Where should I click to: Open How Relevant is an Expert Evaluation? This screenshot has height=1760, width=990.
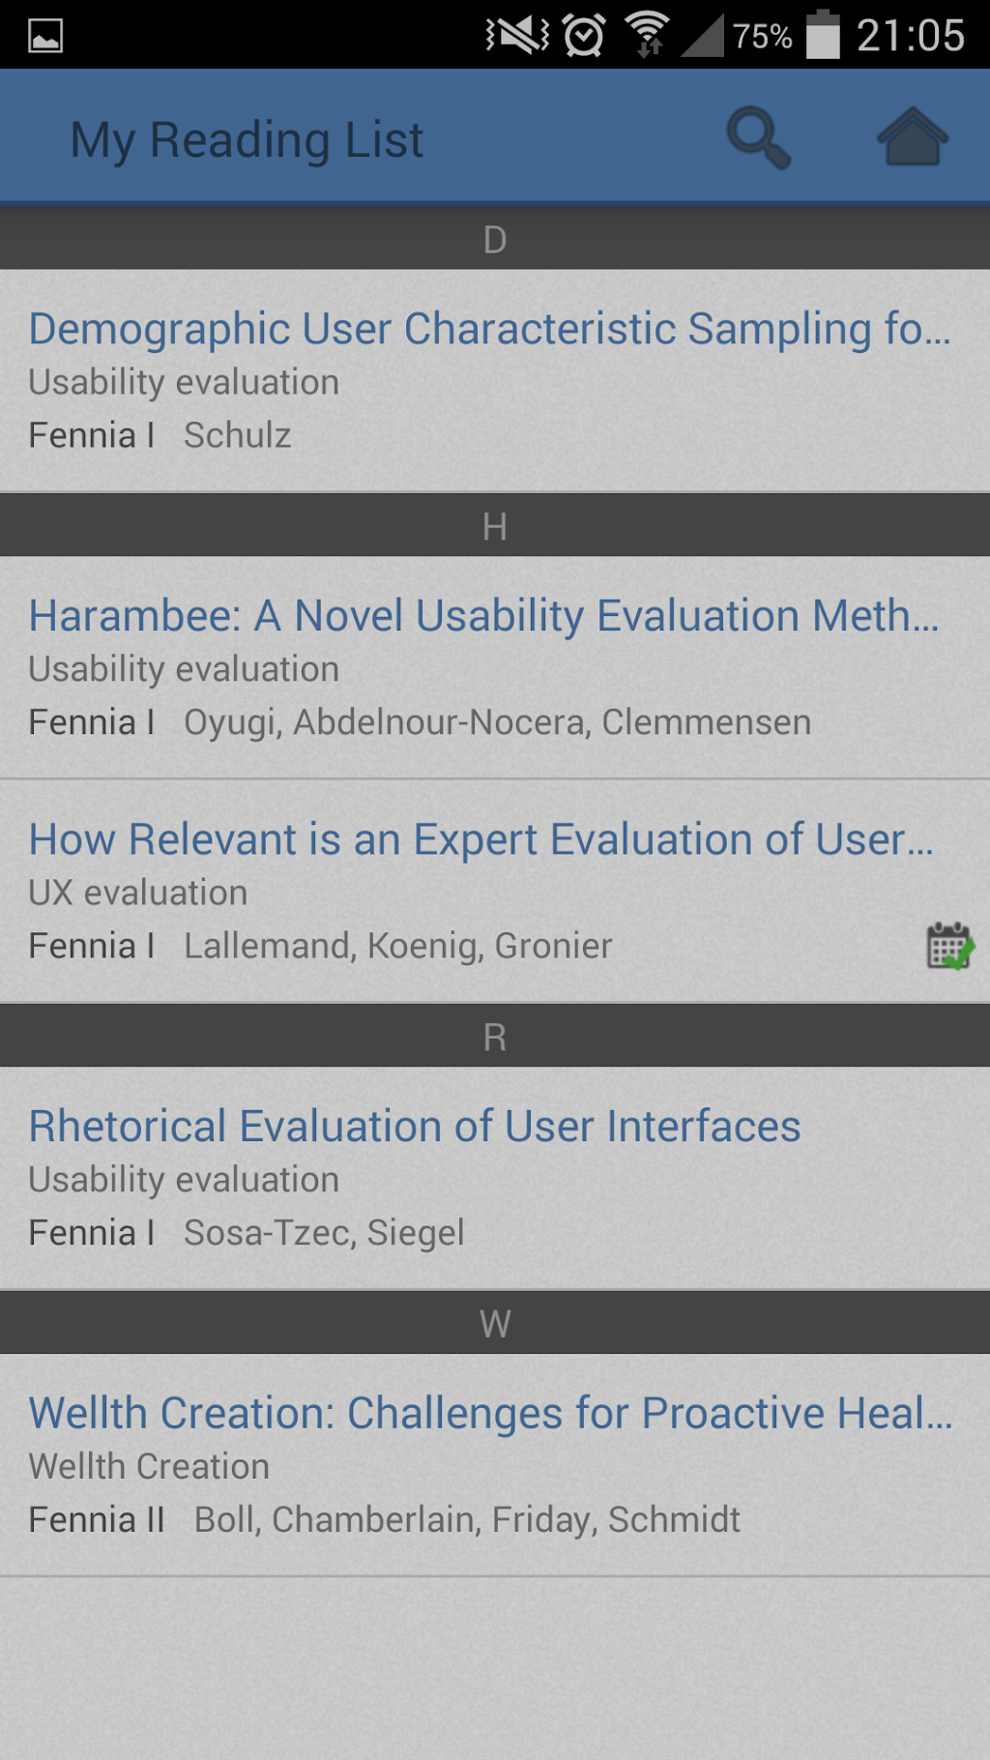(x=480, y=839)
